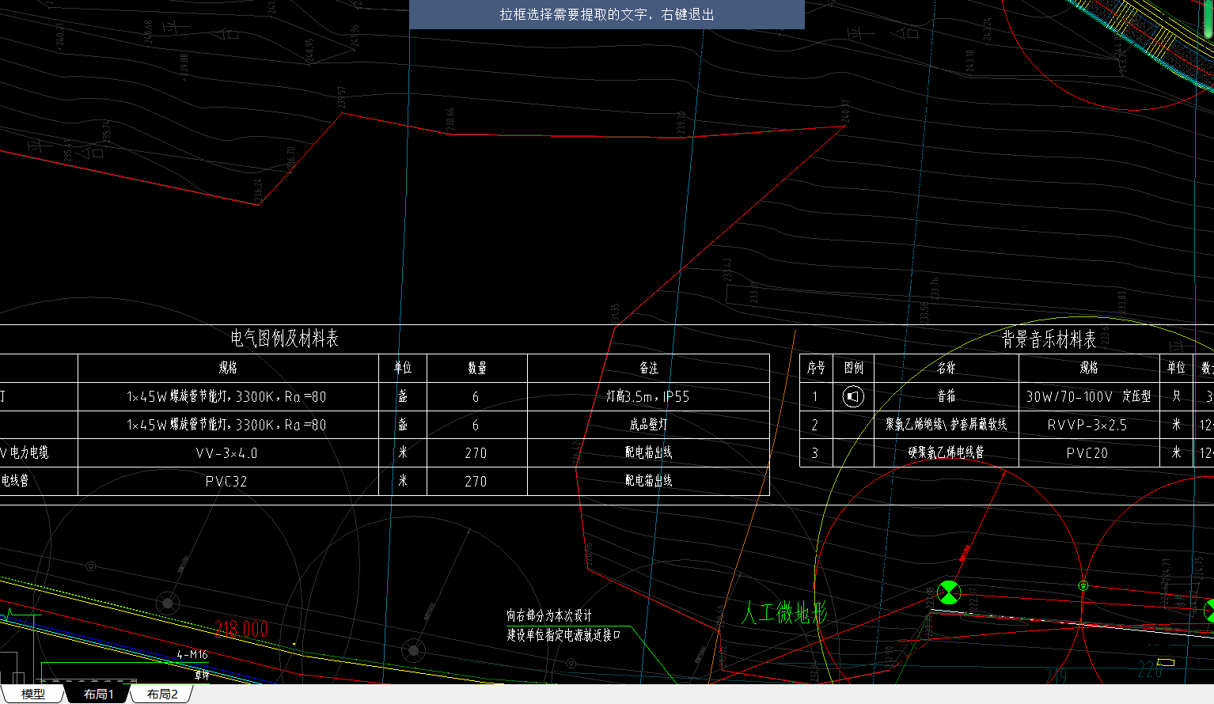The image size is (1214, 704).
Task: Click unit 米 in the RVVP-3×2.5 row
Action: [x=1177, y=425]
